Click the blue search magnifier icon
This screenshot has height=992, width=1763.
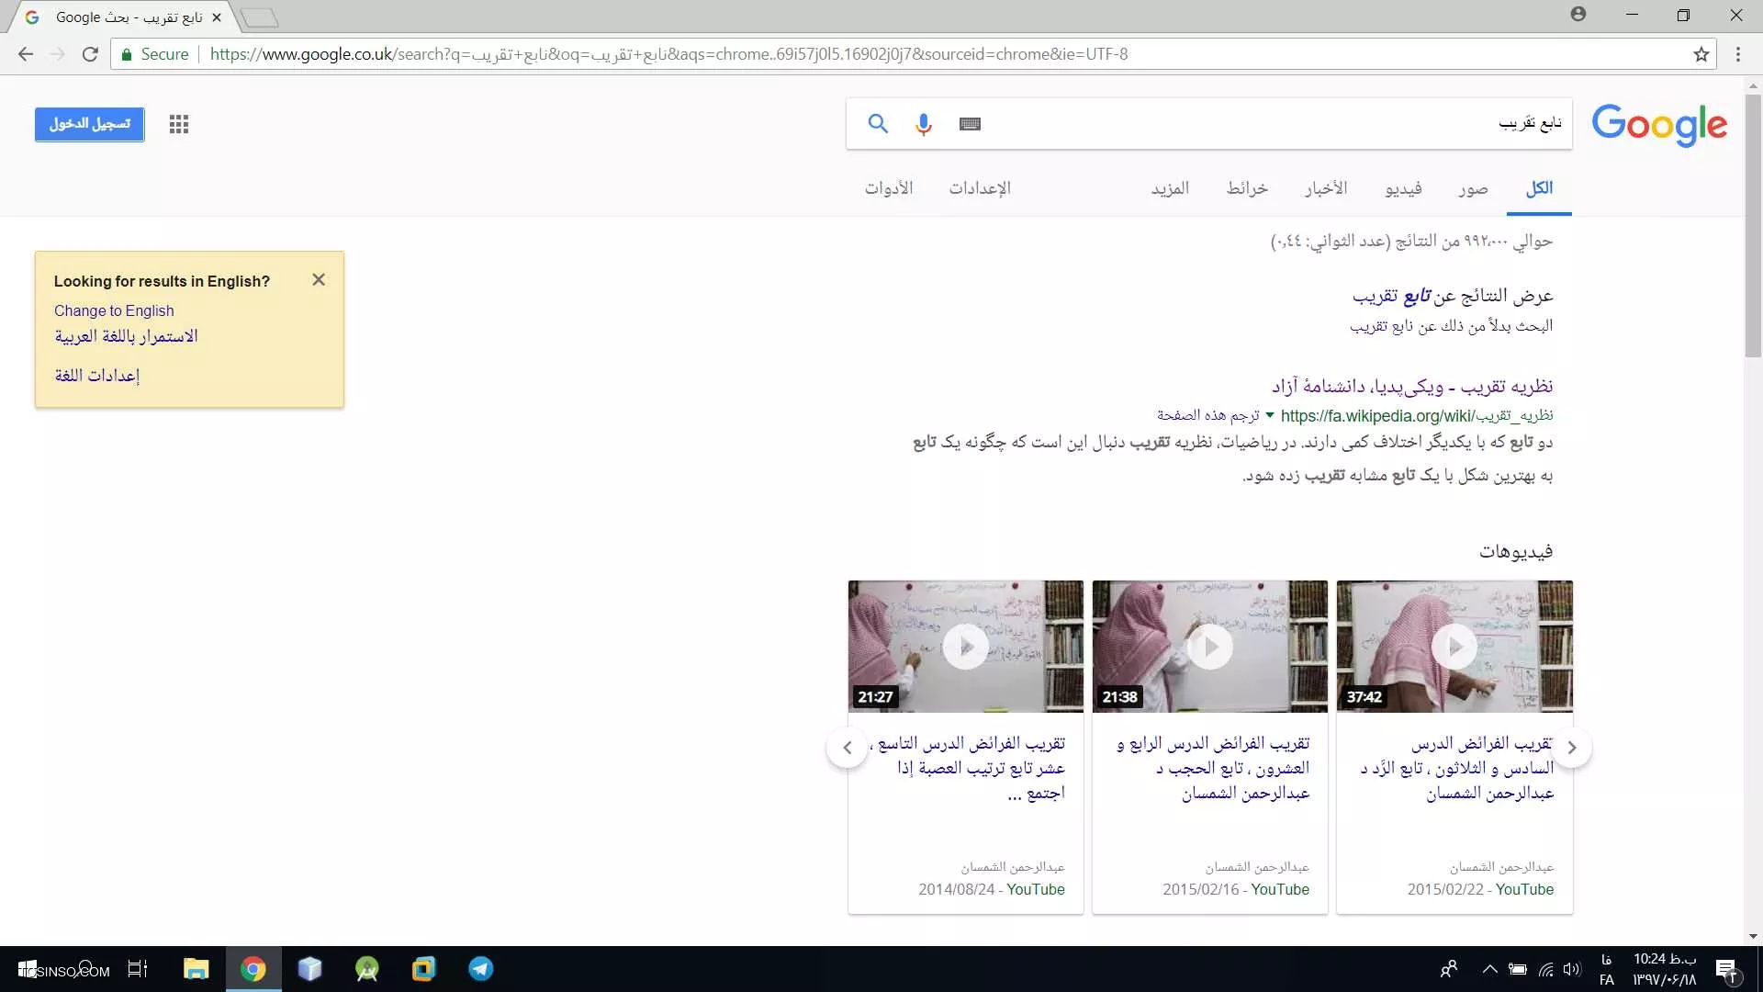coord(878,124)
